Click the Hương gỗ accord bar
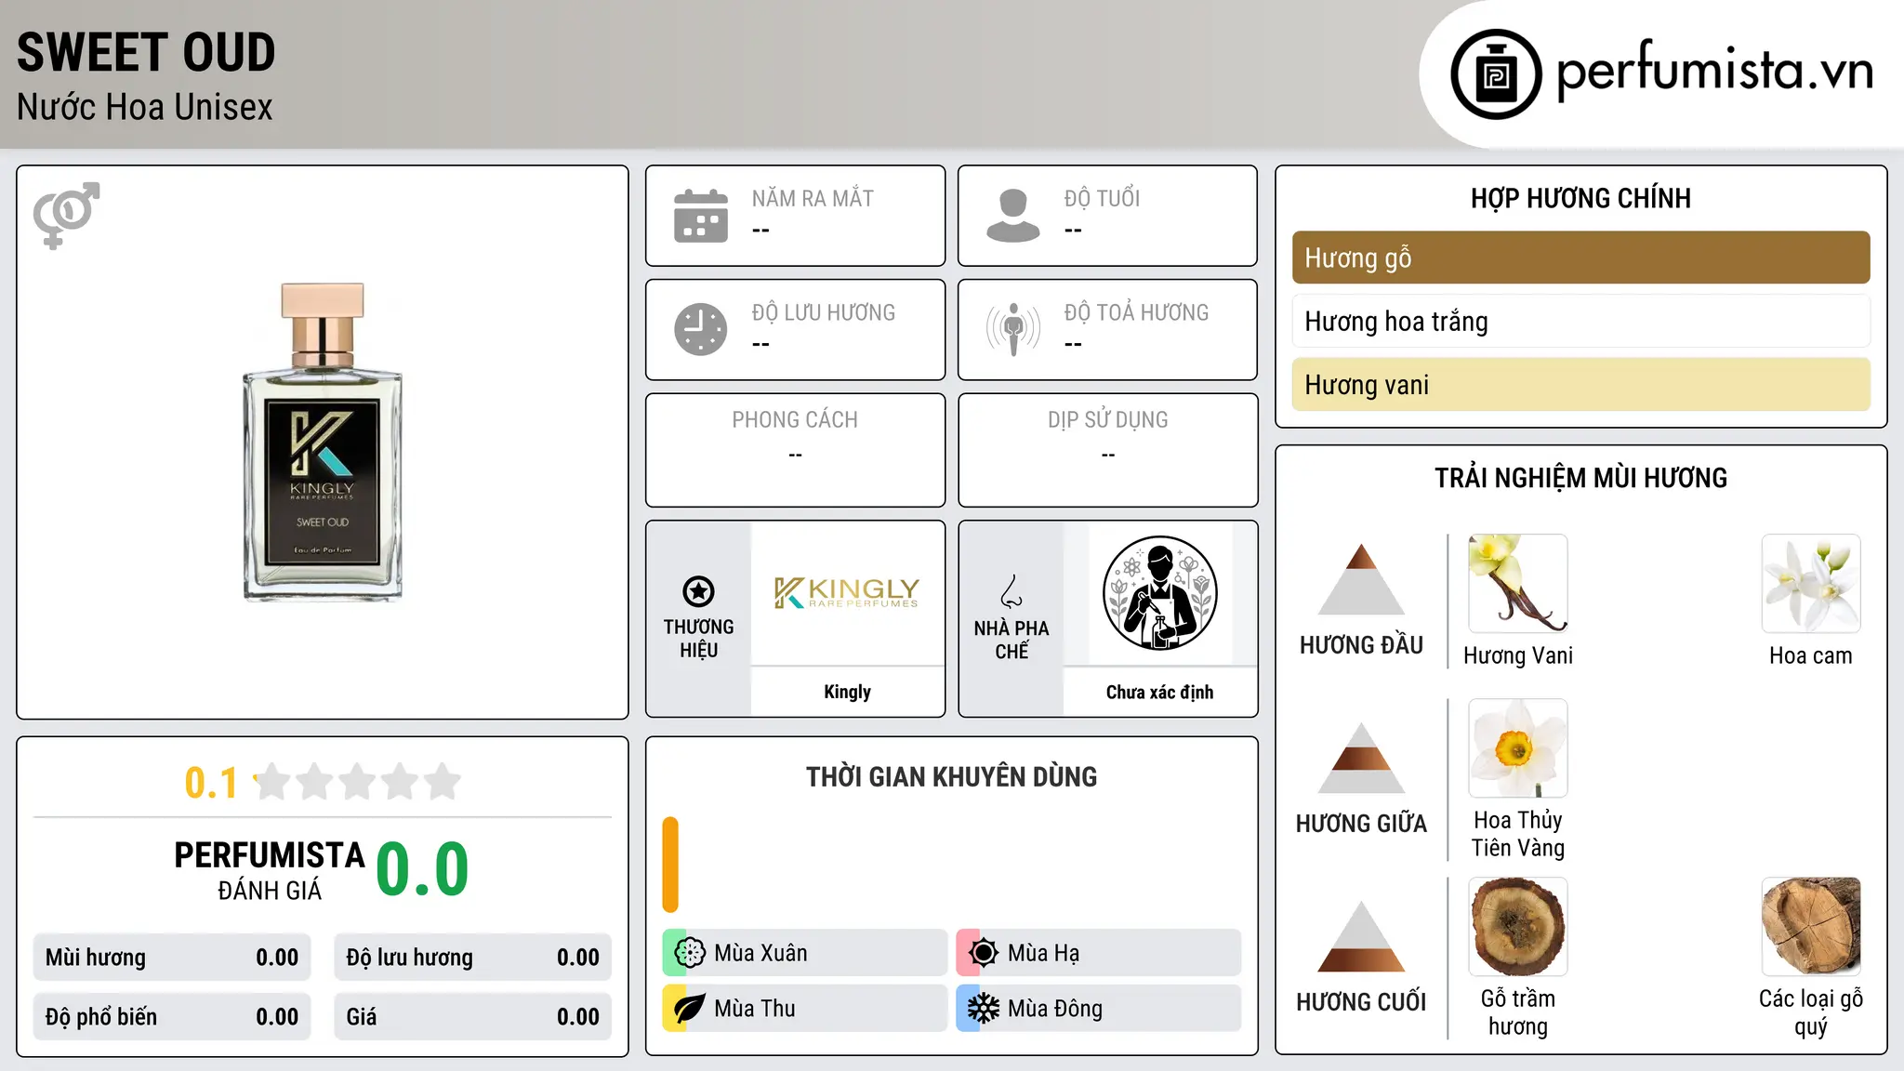The width and height of the screenshot is (1904, 1071). click(x=1580, y=258)
